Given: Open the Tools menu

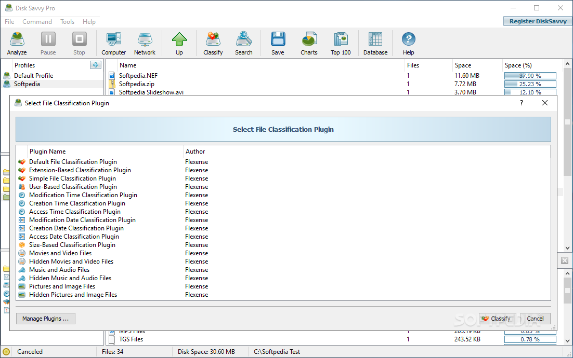Looking at the screenshot, I should [67, 21].
